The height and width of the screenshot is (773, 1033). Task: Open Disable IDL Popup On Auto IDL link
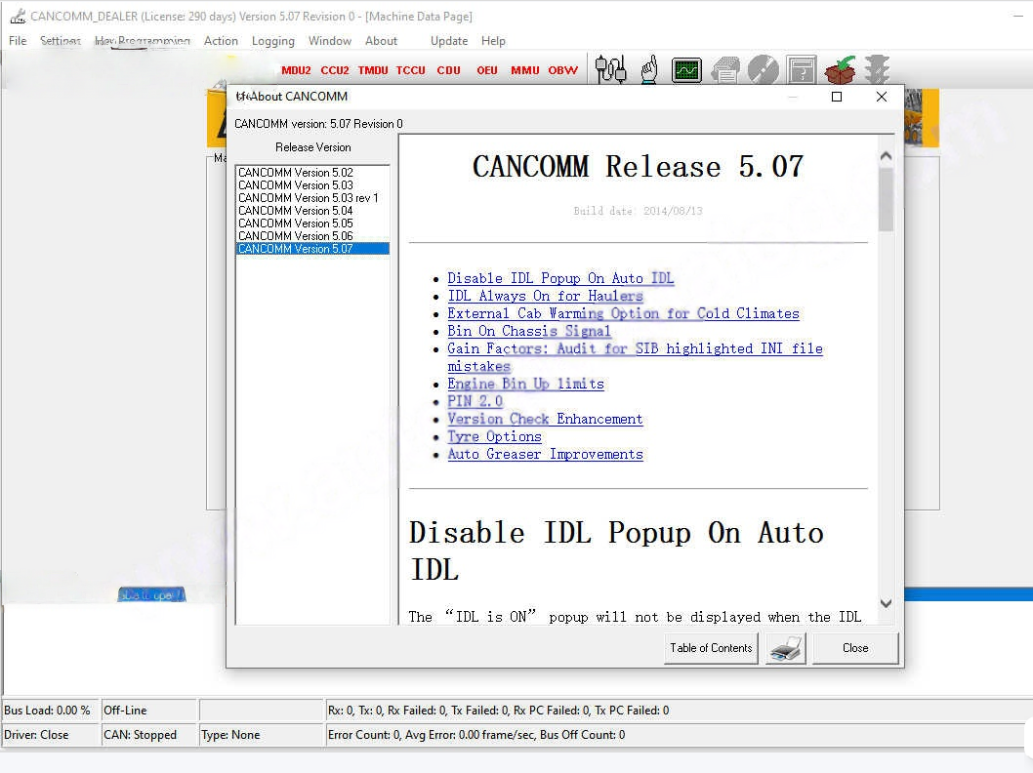point(560,278)
